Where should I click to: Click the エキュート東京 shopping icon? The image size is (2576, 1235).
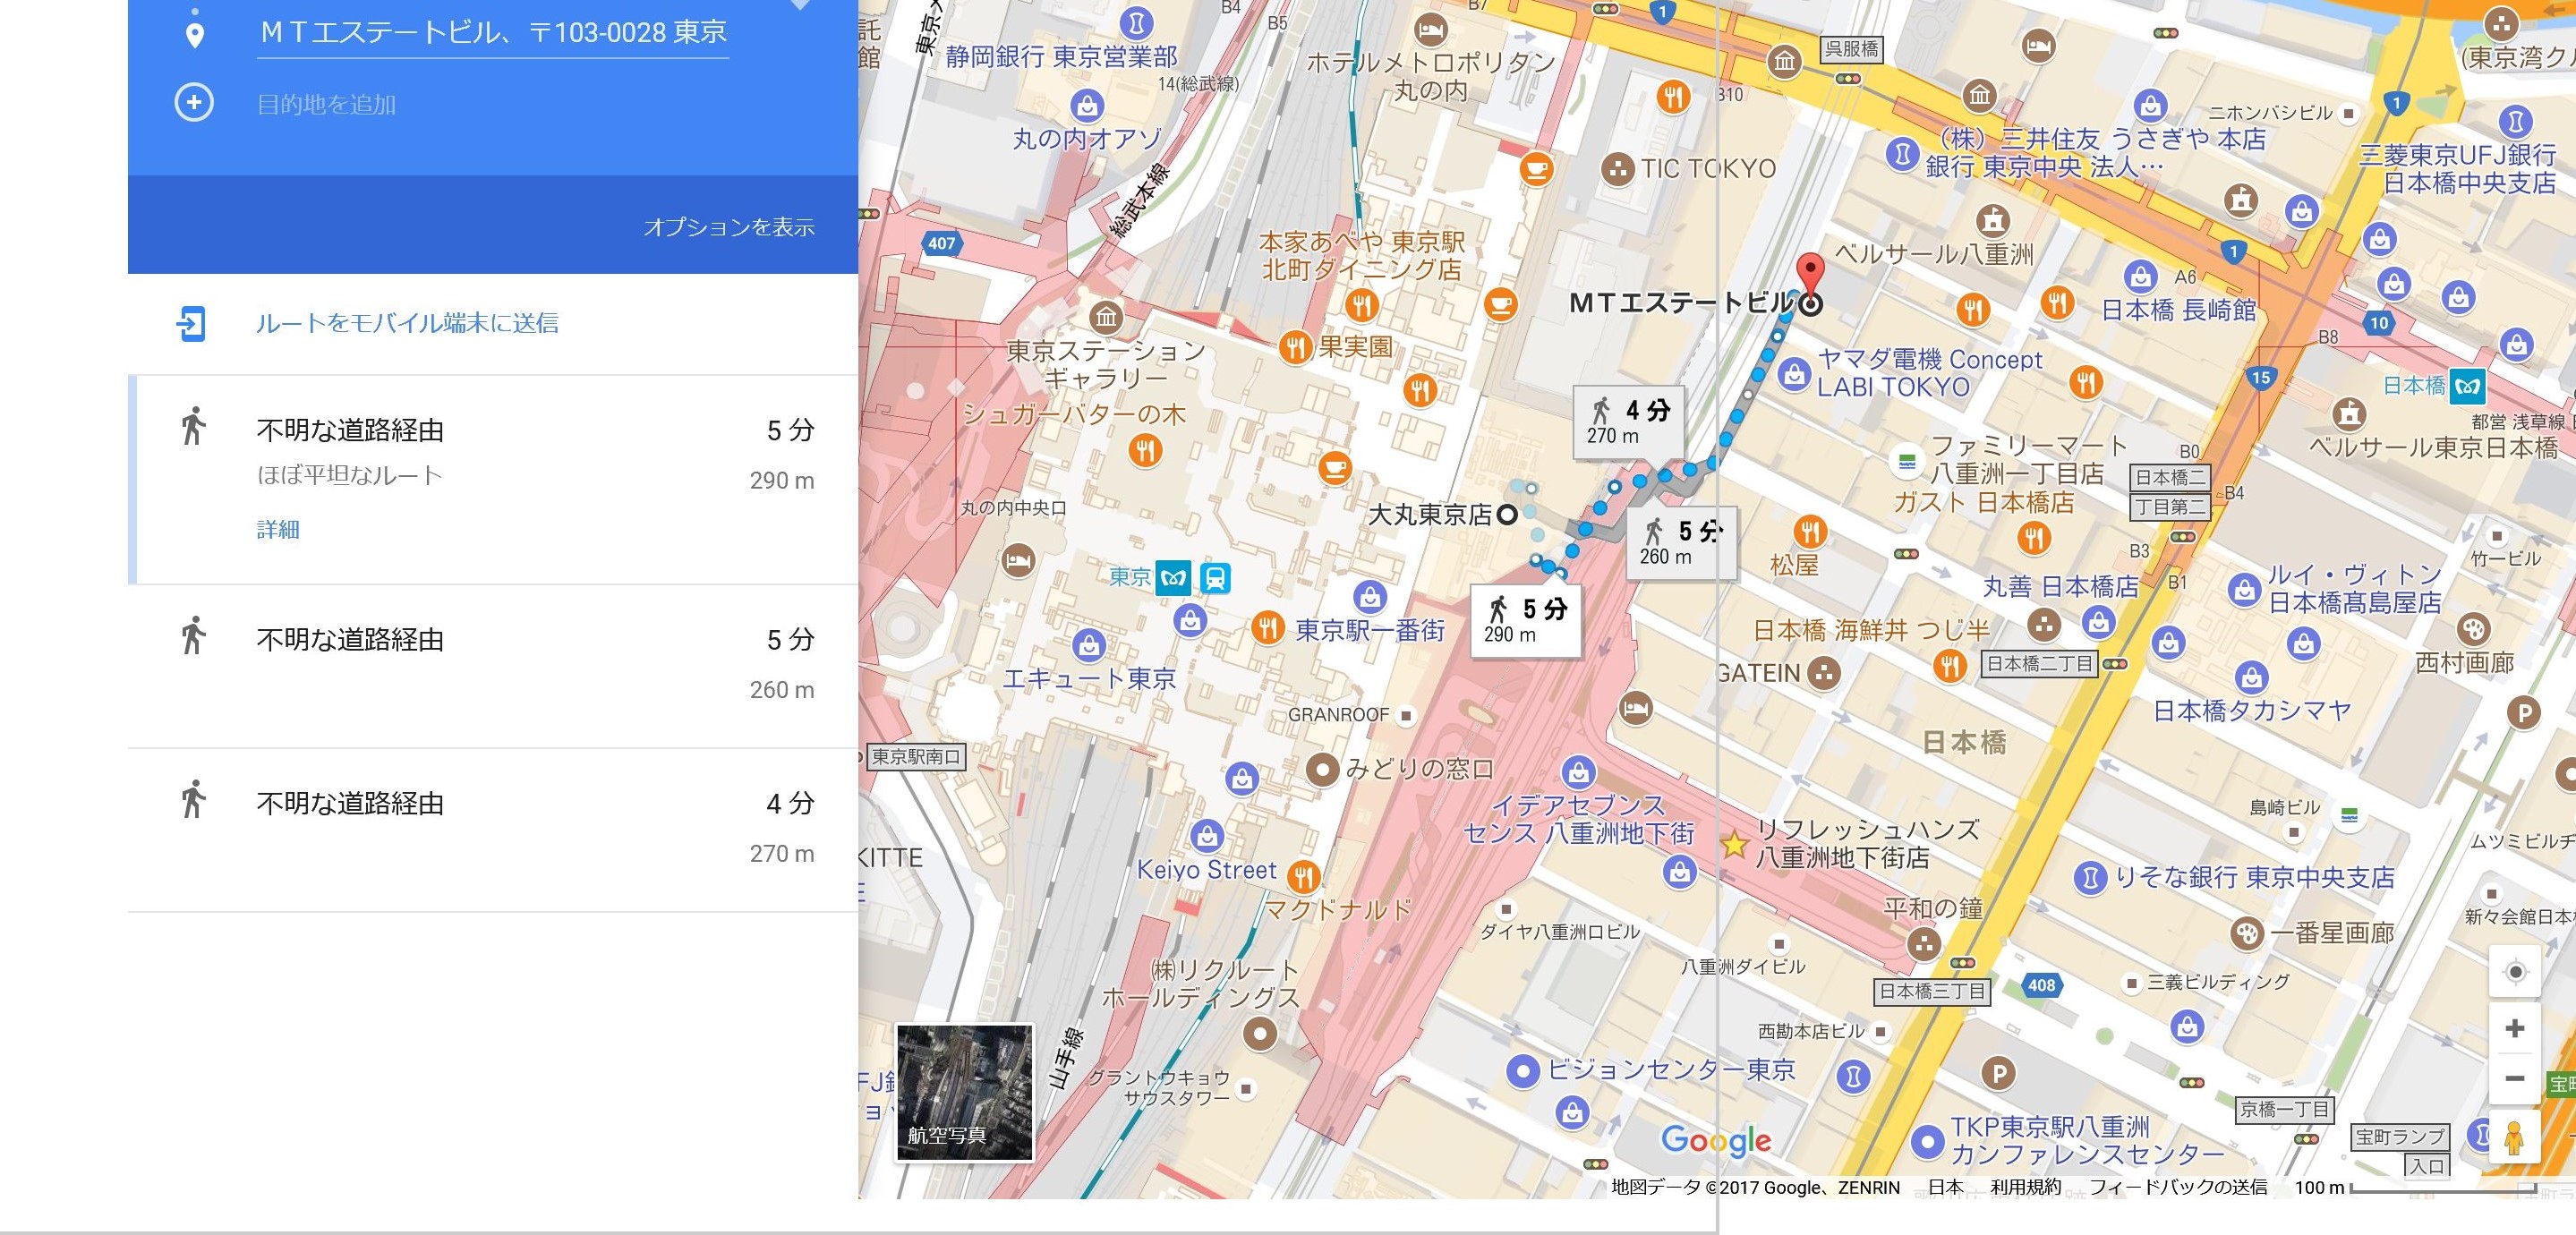[1088, 645]
